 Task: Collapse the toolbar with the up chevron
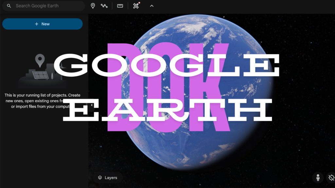tap(152, 6)
